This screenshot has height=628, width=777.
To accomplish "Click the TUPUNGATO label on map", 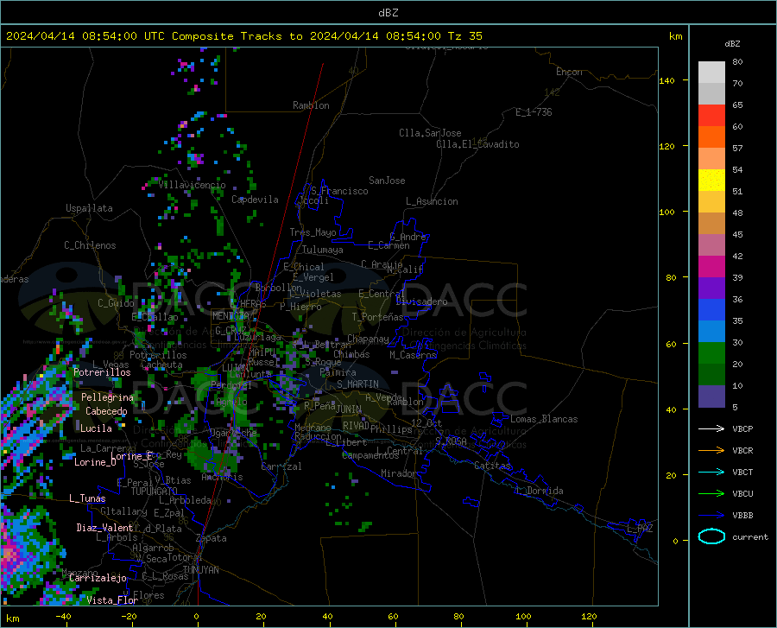I will tap(155, 492).
